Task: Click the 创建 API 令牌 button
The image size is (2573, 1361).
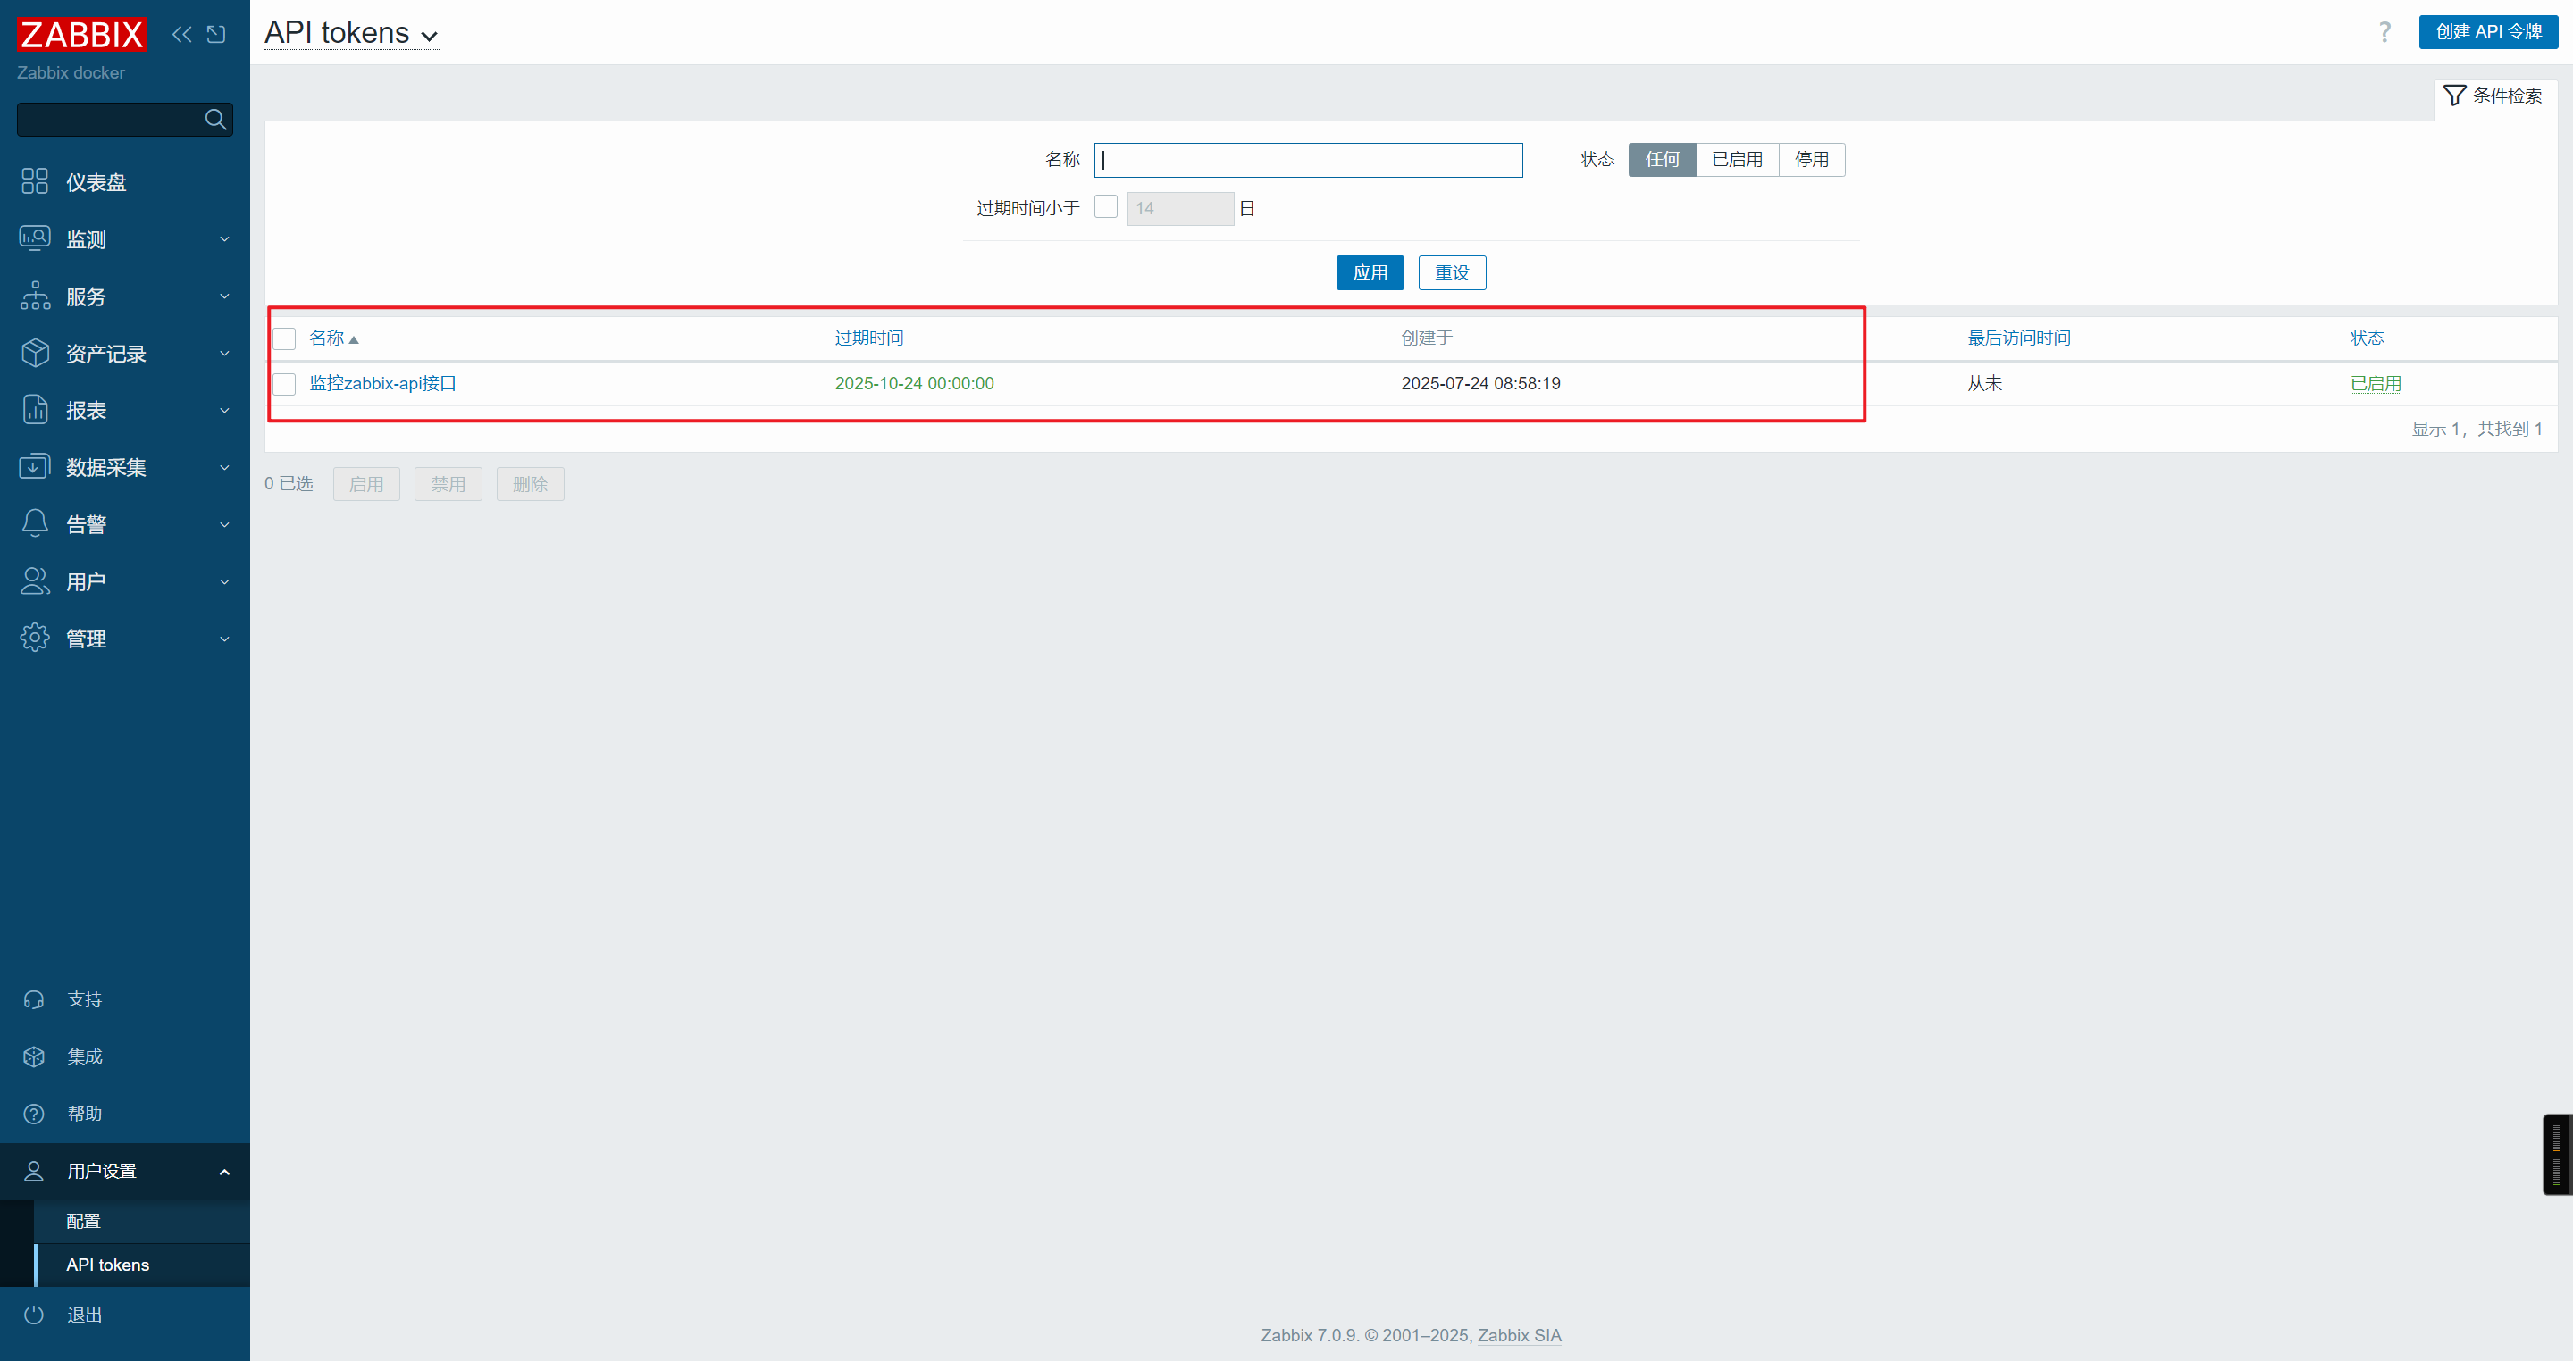Action: (2488, 32)
